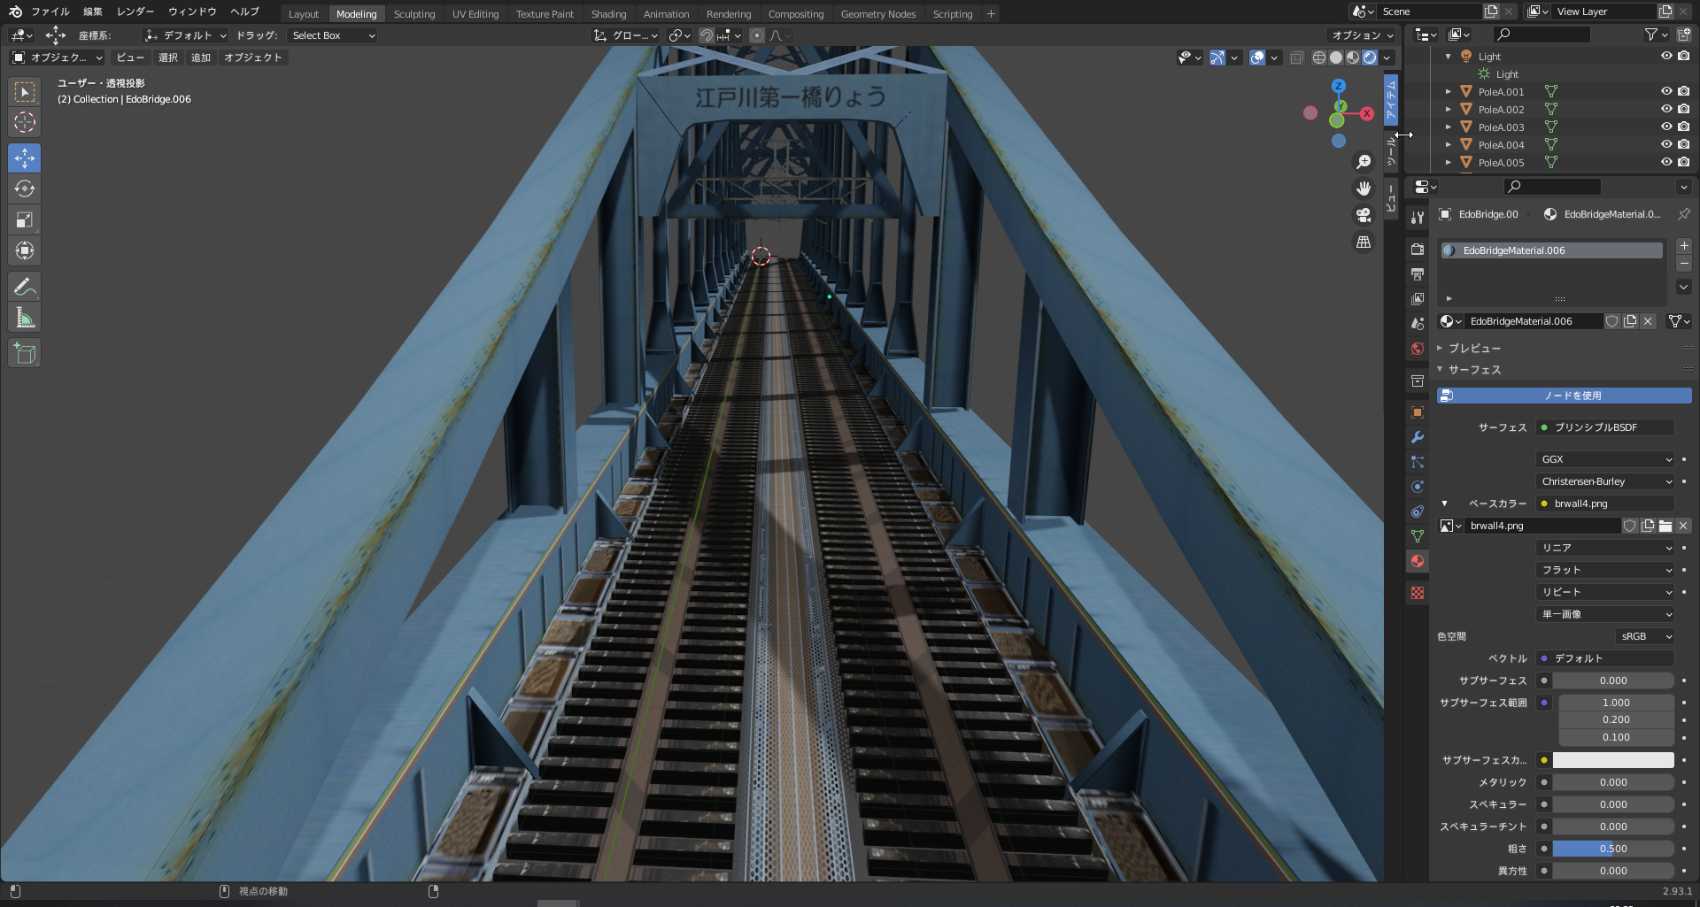The width and height of the screenshot is (1700, 907).
Task: Click the material name field EdoBridgeMaterial.006
Action: coord(1534,321)
